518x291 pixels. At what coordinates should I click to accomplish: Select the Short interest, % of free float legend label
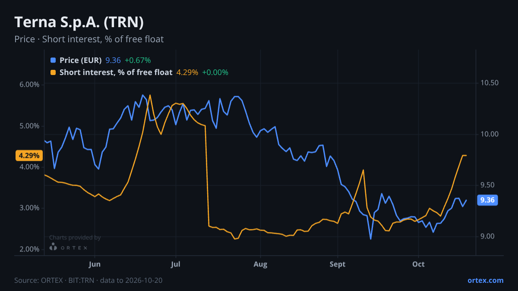tap(116, 72)
